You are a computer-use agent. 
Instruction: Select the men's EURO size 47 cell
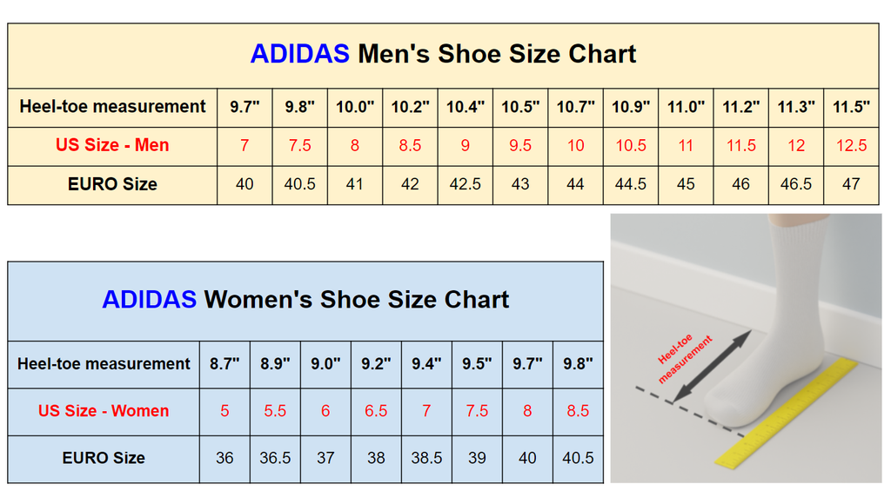coord(851,184)
